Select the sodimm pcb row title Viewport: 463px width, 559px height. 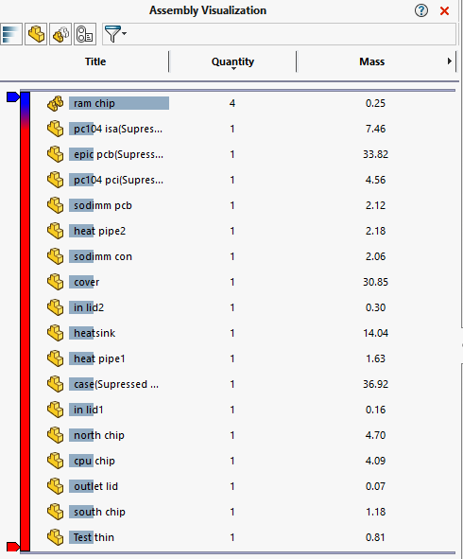tap(103, 205)
